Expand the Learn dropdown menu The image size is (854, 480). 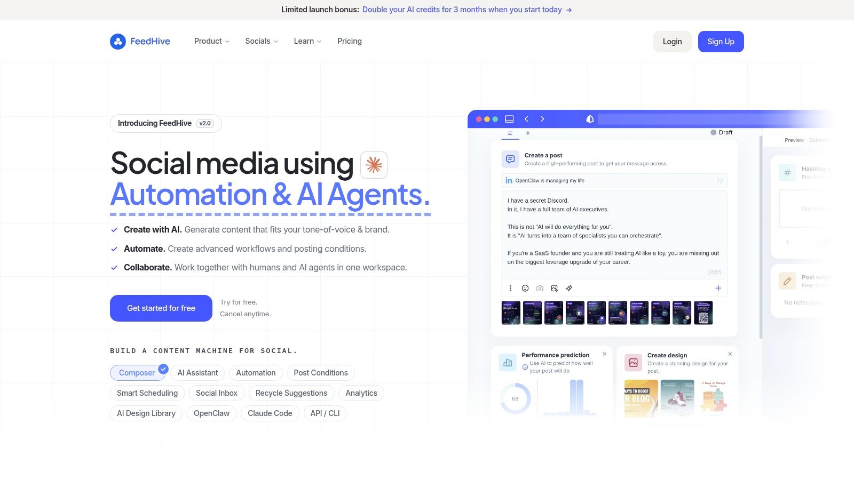tap(307, 41)
